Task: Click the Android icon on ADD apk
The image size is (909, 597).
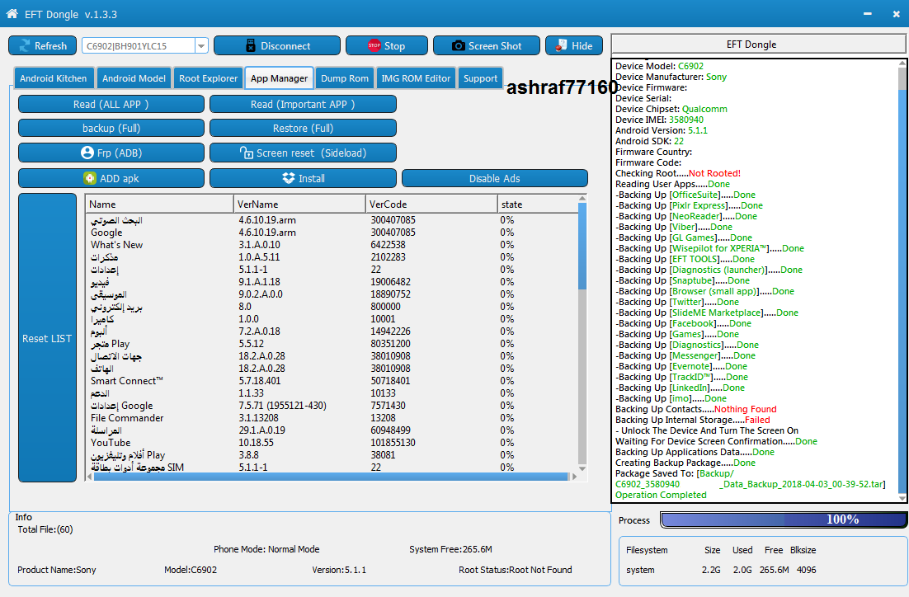Action: pos(90,178)
